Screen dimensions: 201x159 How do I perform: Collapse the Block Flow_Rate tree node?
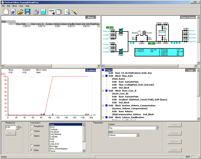pyautogui.click(x=103, y=76)
